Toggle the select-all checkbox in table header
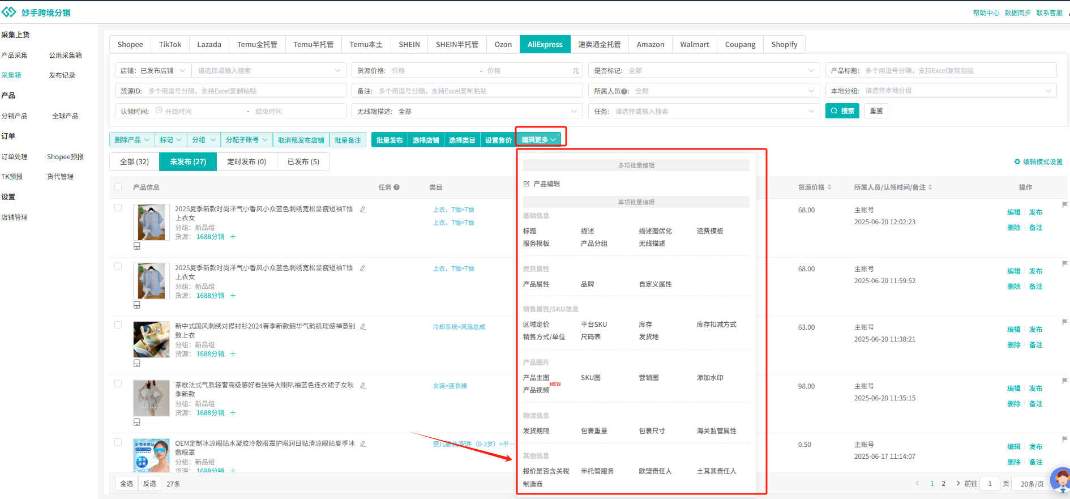Screen dimensions: 1070x499 point(118,187)
